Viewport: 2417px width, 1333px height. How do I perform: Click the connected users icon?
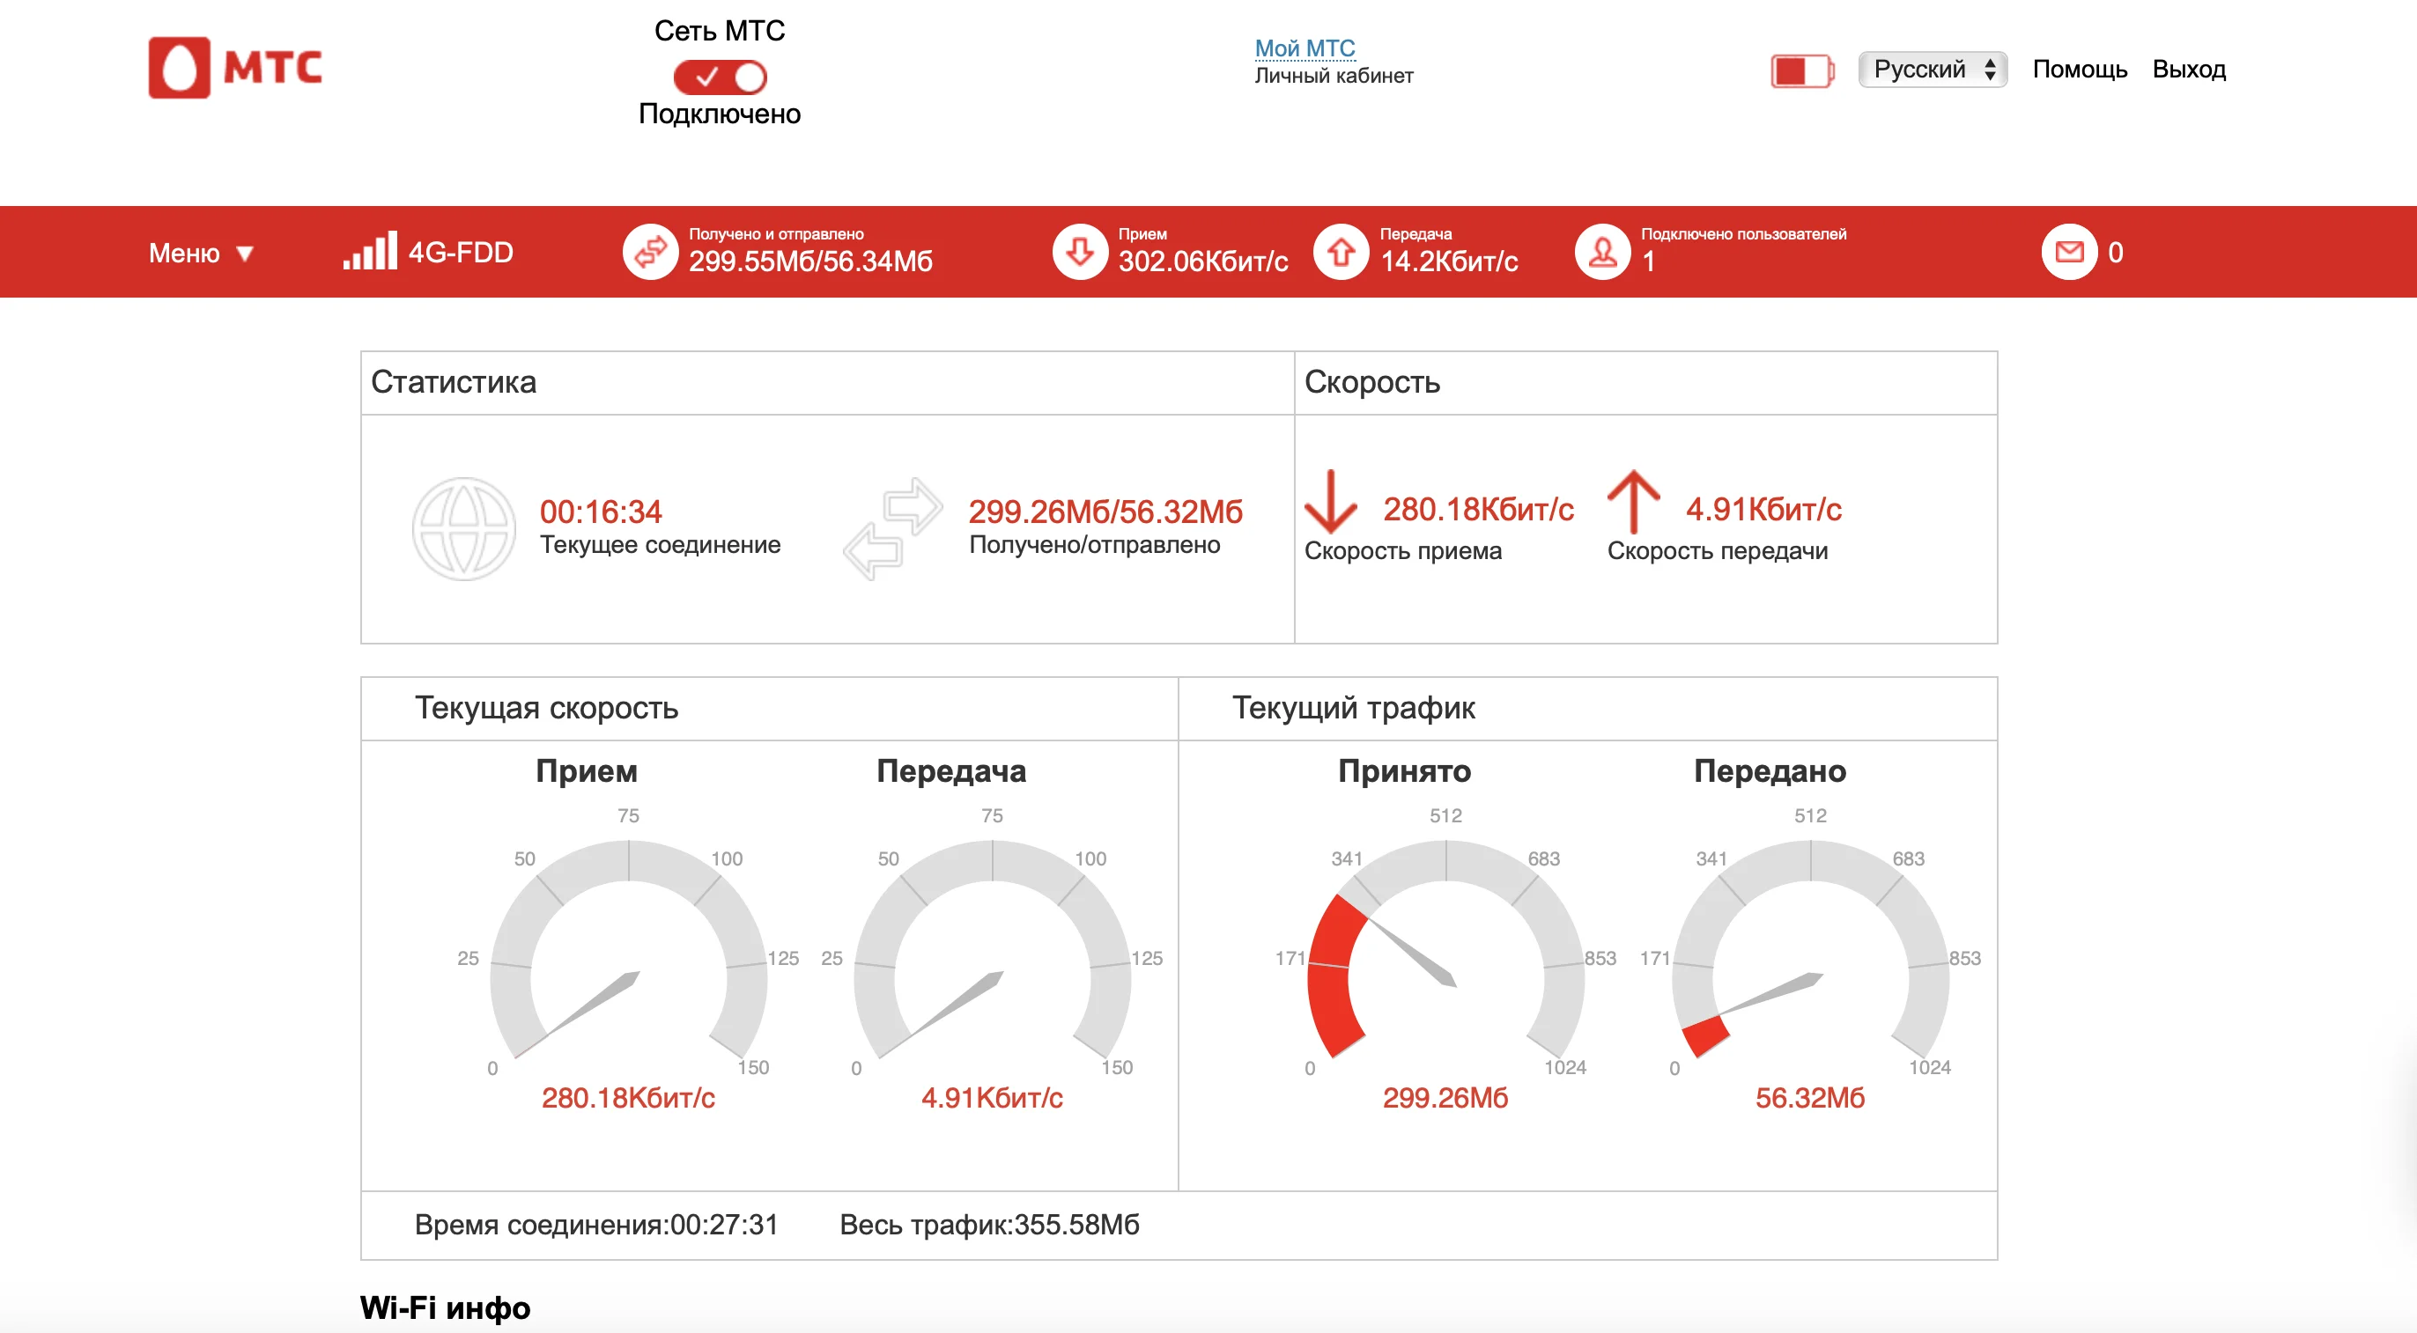[1602, 252]
